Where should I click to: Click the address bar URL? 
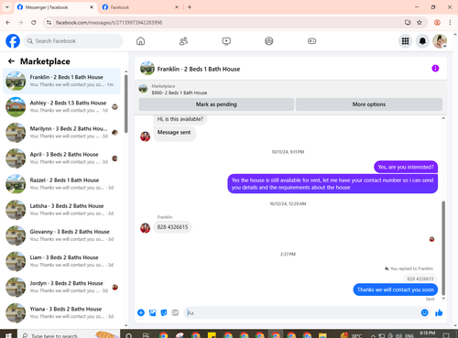[x=109, y=23]
